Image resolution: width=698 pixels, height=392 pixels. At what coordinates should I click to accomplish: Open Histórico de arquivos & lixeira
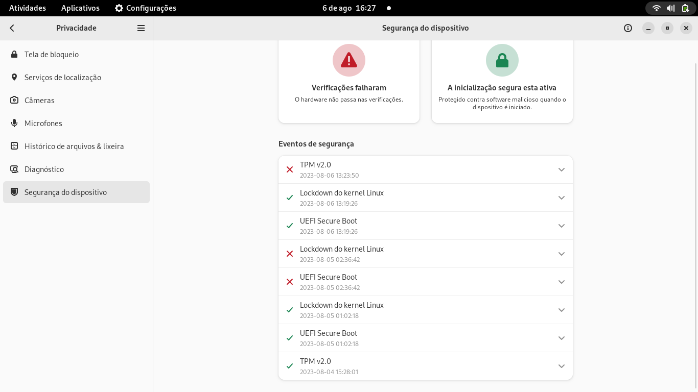coord(76,146)
